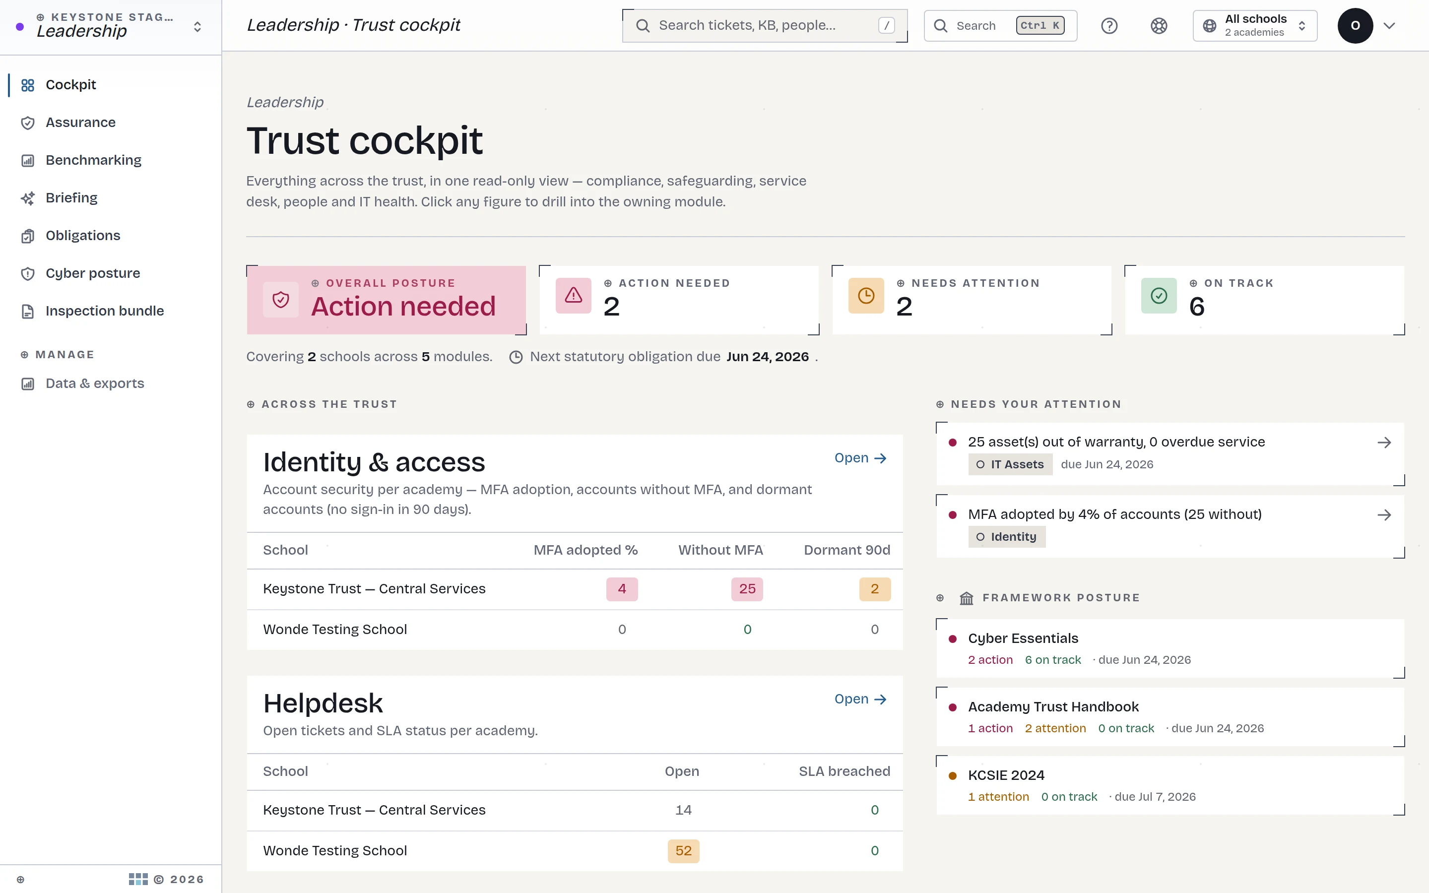
Task: Click the Briefing sparkle icon
Action: click(28, 198)
